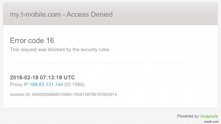This screenshot has width=221, height=124.
Task: Click the 'Proxy IP' label
Action: click(x=19, y=84)
